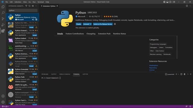Open Uninstall dropdown arrow
The width and height of the screenshot is (193, 108).
[x=90, y=24]
